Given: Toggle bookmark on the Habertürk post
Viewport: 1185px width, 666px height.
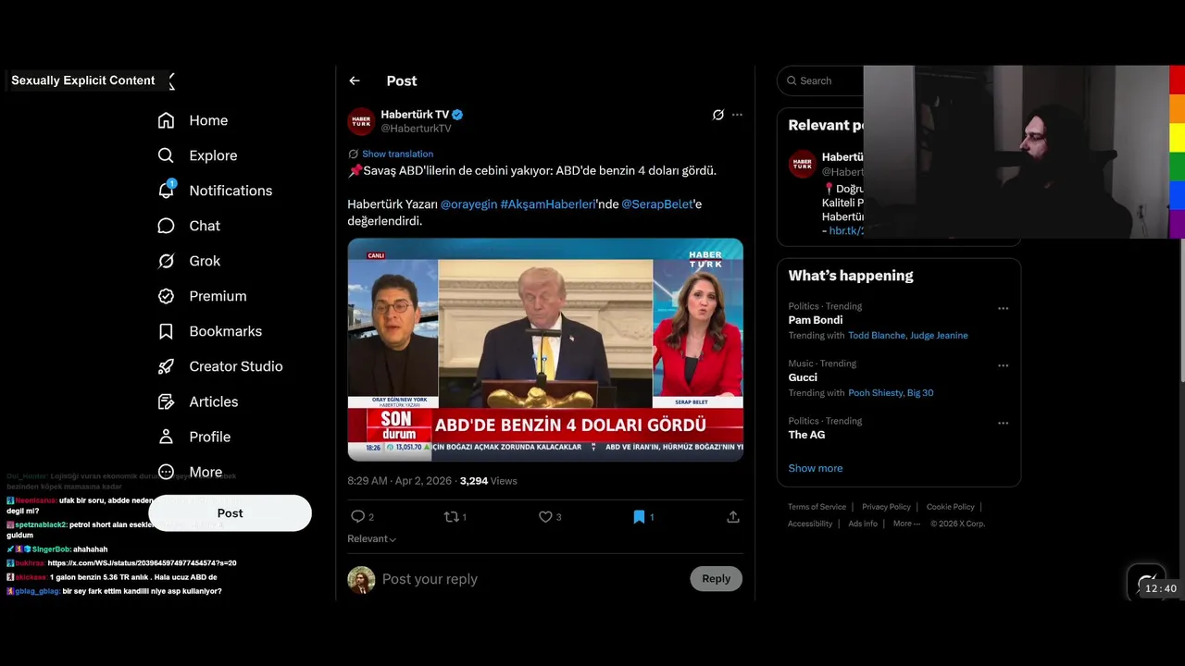Looking at the screenshot, I should coord(639,517).
